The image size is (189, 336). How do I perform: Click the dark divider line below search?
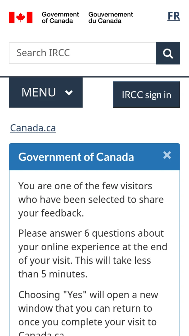(94, 76)
